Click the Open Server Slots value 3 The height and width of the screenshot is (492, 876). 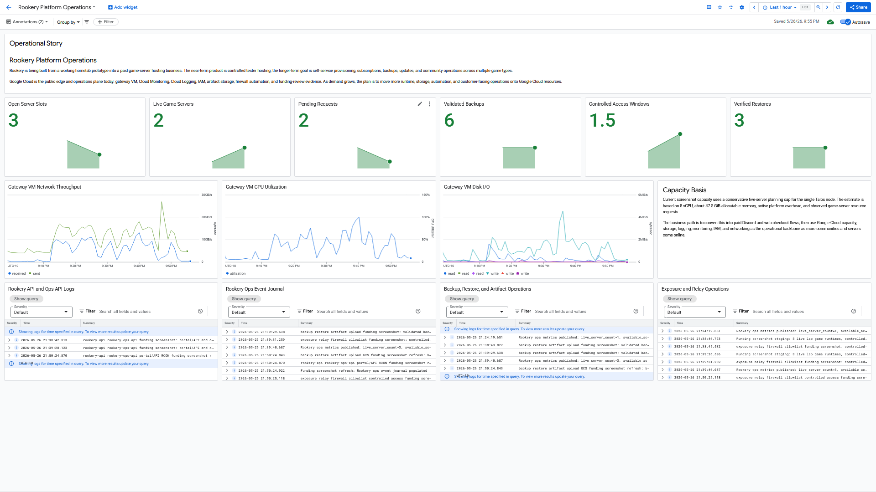point(13,120)
